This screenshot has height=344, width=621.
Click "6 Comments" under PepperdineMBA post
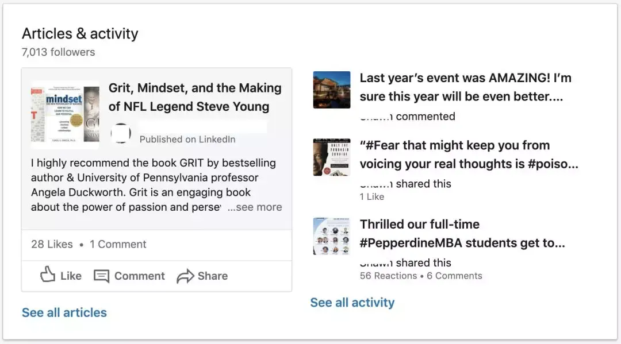click(x=454, y=276)
